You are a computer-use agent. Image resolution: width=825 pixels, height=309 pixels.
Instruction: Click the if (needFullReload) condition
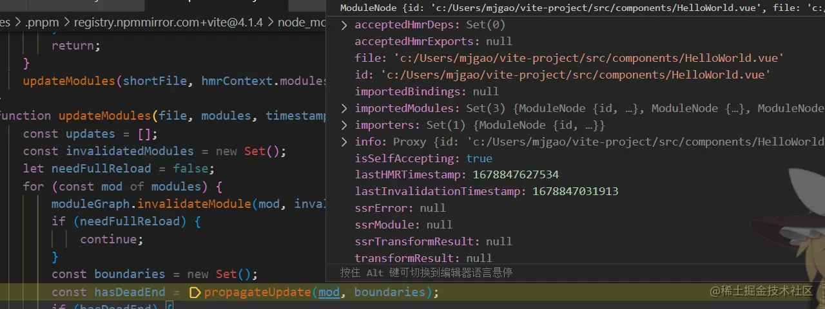[x=126, y=221]
